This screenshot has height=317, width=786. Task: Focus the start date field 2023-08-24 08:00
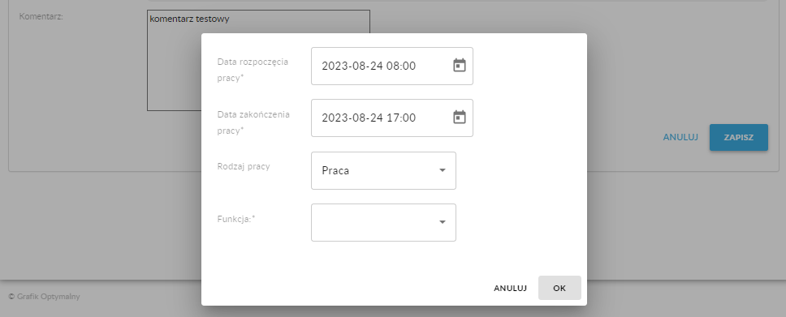pyautogui.click(x=392, y=66)
